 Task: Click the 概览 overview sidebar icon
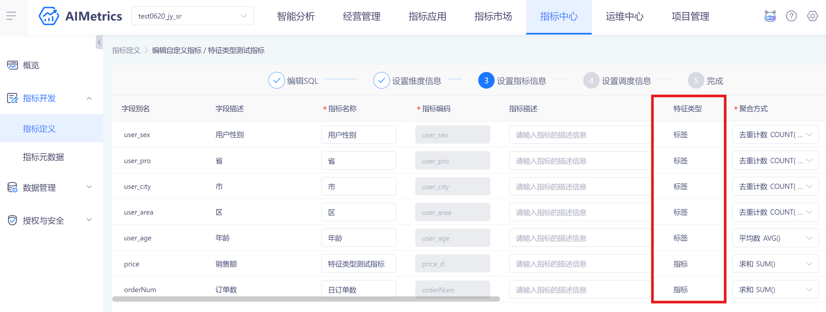[x=12, y=65]
